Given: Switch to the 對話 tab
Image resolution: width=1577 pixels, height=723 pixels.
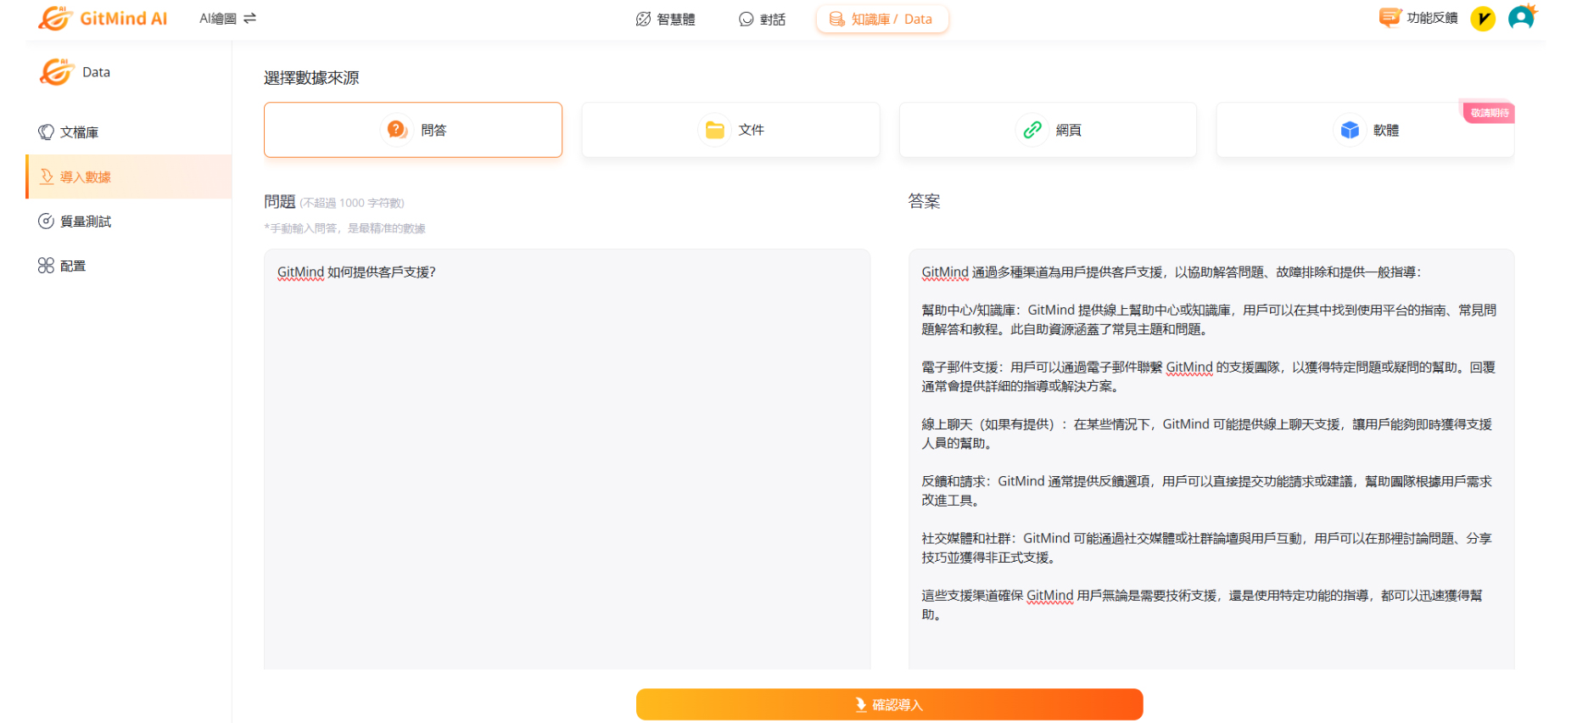Looking at the screenshot, I should coord(763,19).
